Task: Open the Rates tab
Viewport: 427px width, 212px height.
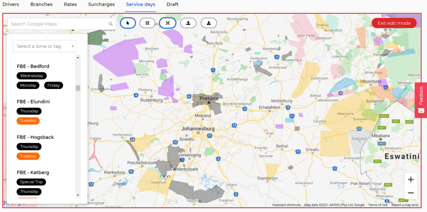Action: (70, 4)
